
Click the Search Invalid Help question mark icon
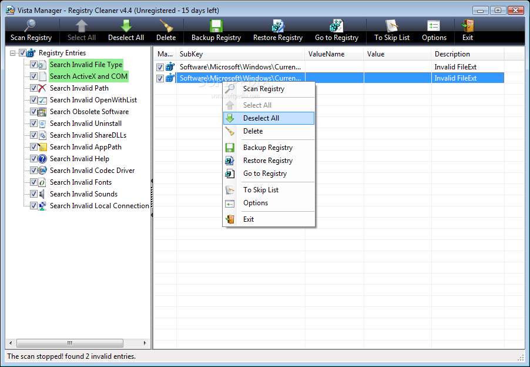tap(42, 159)
